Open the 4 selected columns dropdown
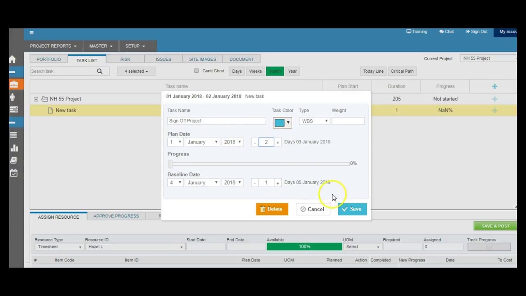Viewport: 526px width, 296px height. click(136, 71)
